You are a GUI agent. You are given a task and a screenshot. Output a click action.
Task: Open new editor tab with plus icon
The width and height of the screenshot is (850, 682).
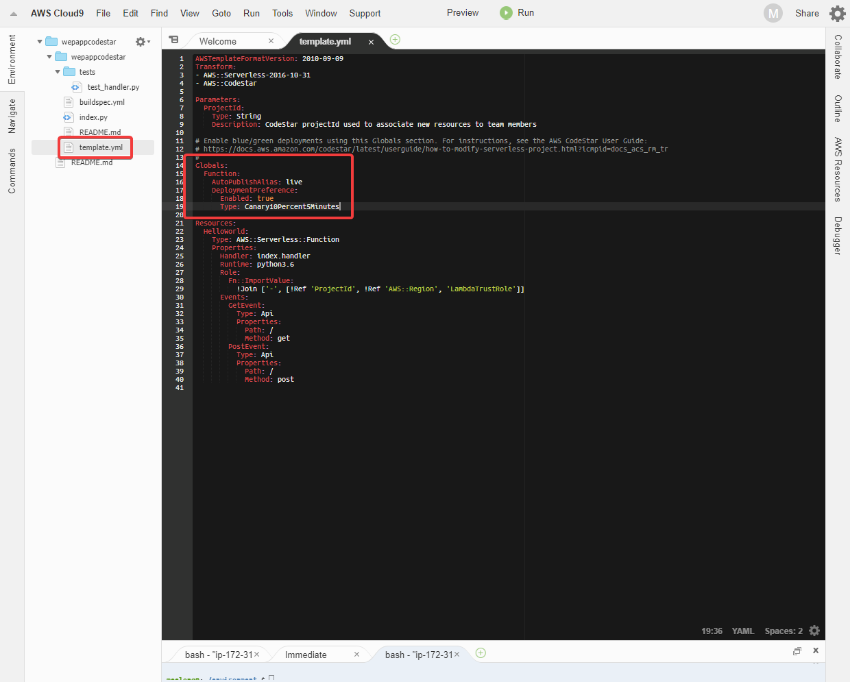coord(395,40)
